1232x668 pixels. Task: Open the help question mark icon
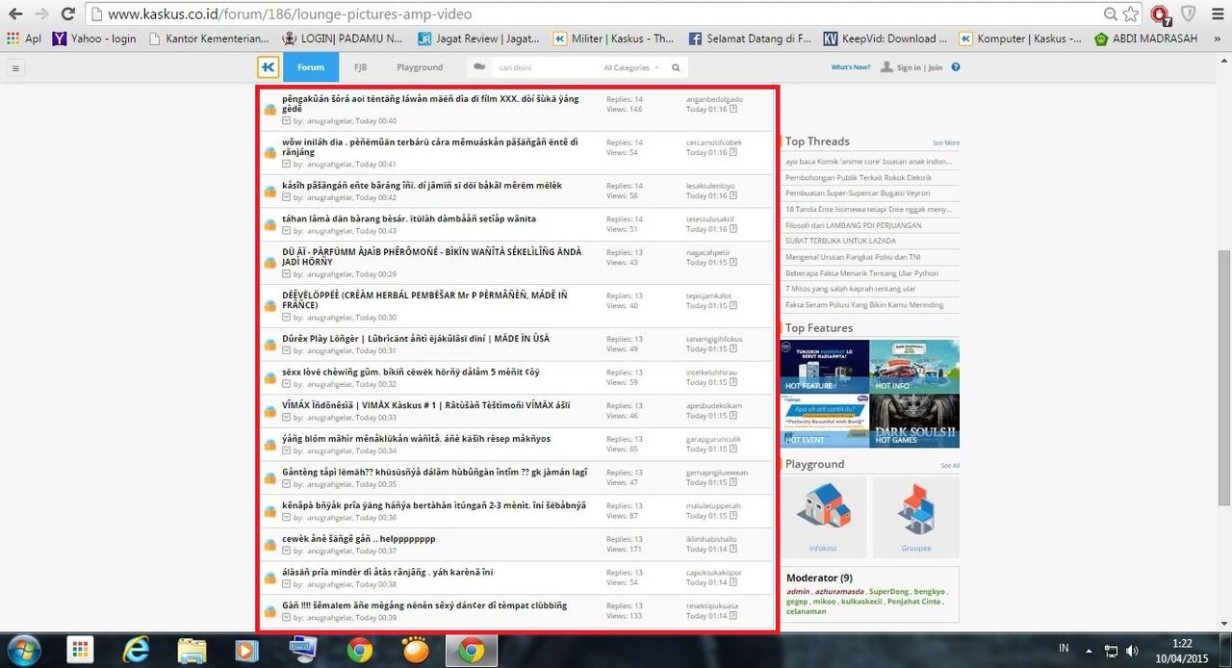[x=956, y=67]
